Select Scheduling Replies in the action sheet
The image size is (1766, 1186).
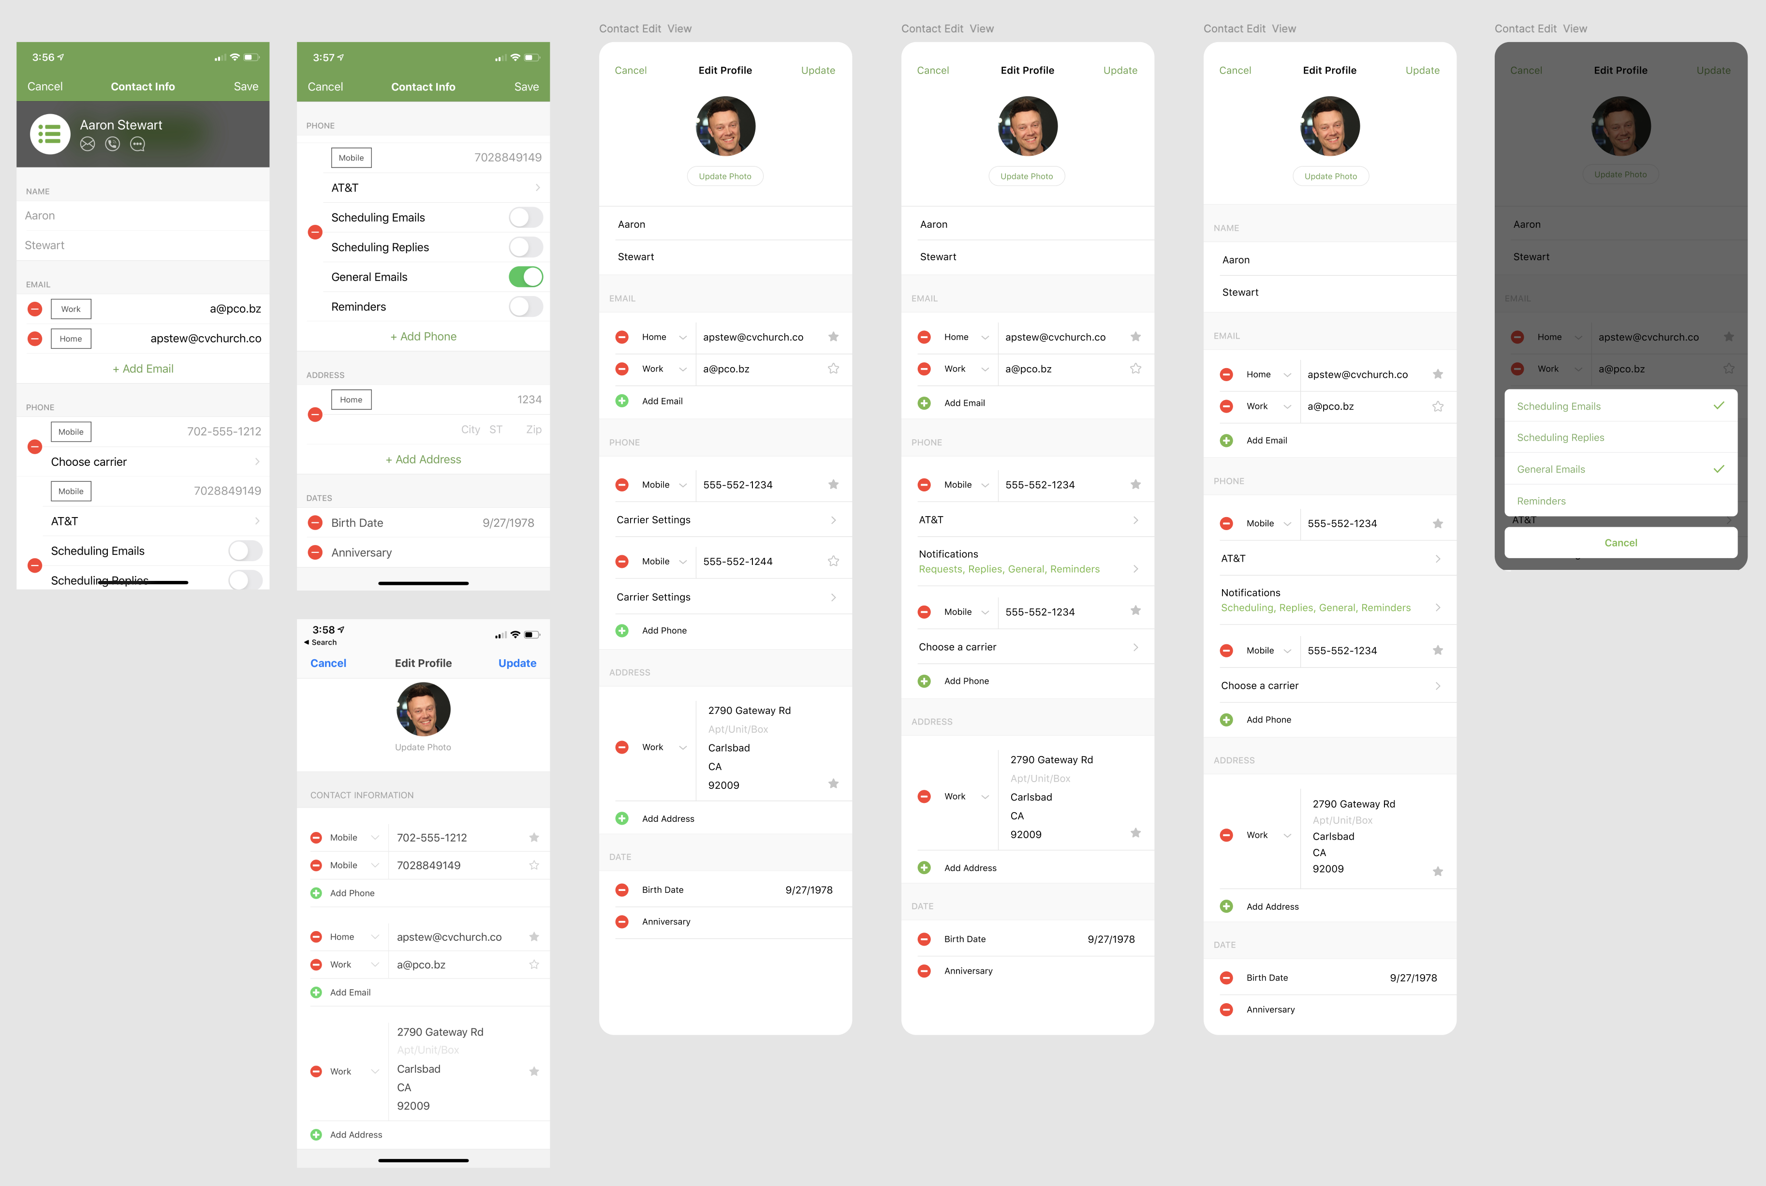pos(1620,437)
